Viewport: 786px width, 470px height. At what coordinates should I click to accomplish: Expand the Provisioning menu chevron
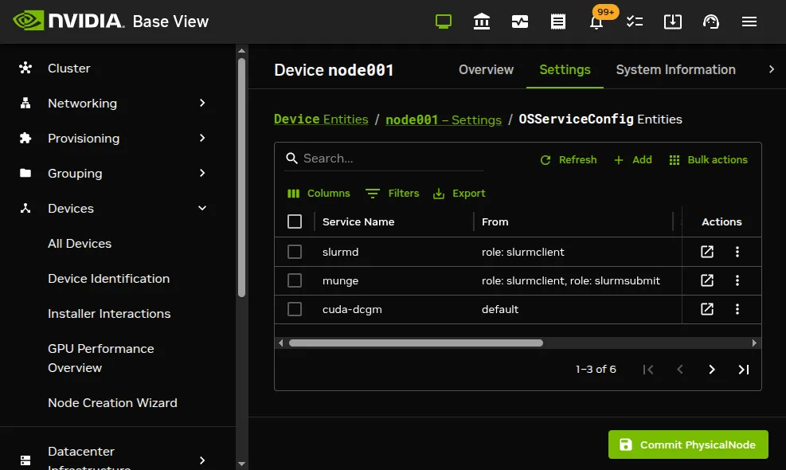202,138
